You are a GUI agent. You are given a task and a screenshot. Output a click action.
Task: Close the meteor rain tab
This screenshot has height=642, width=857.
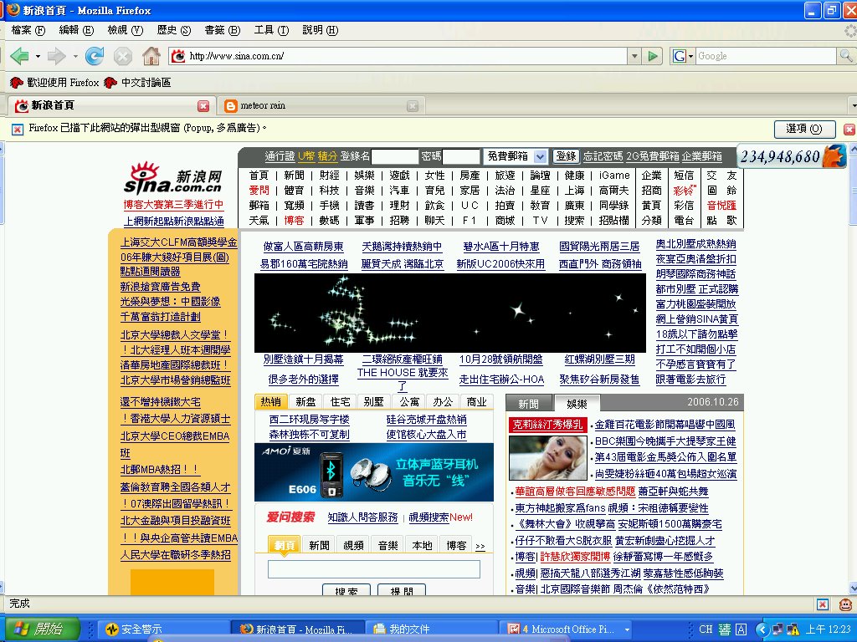pyautogui.click(x=413, y=106)
